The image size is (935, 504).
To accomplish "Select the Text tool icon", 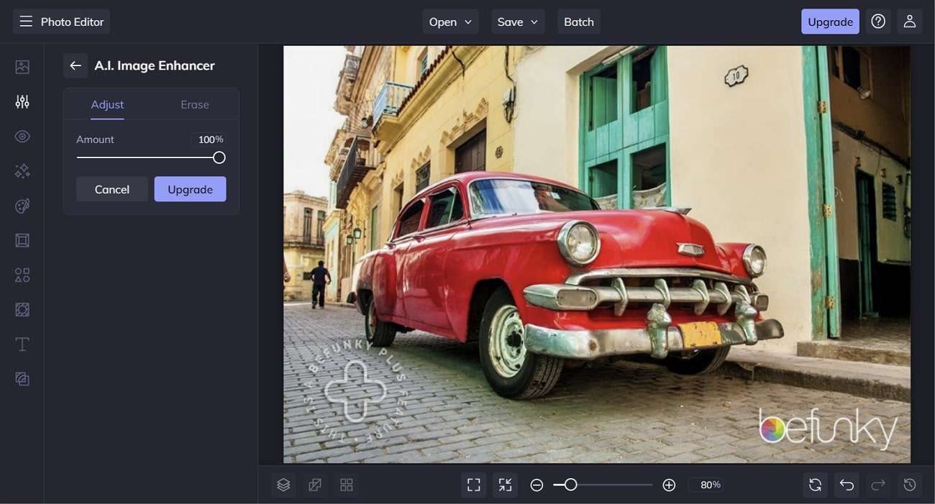I will click(x=22, y=344).
